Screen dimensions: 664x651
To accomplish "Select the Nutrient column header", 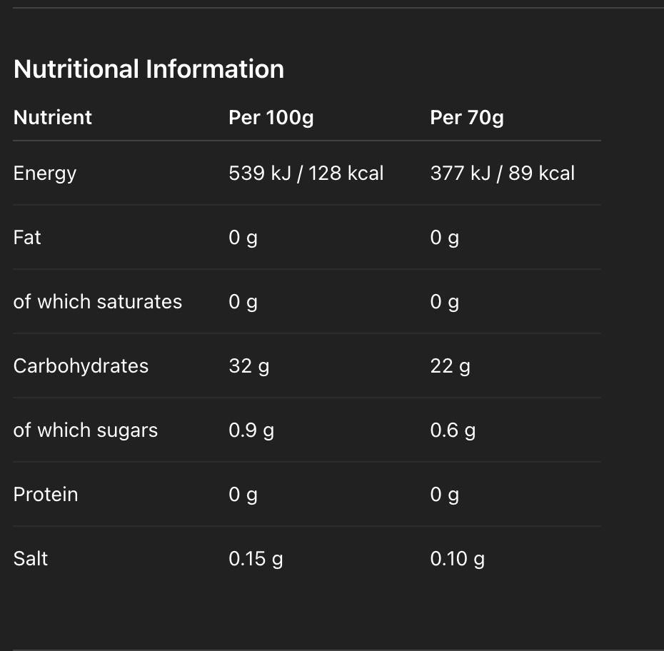I will (53, 117).
